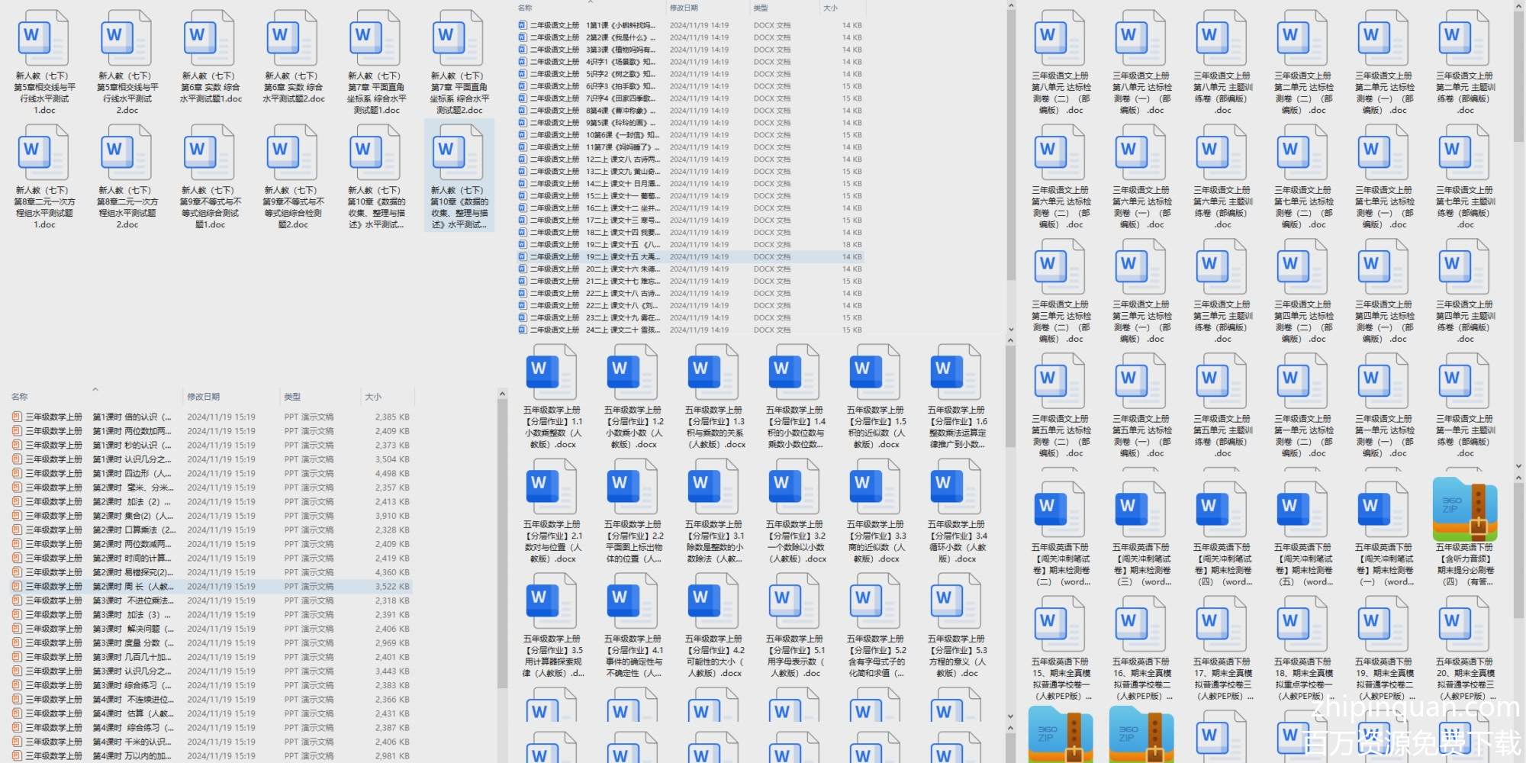Open 三年级语文上册 第一单元 主题训练卷 doc icon
This screenshot has height=763, width=1526.
(x=1464, y=381)
